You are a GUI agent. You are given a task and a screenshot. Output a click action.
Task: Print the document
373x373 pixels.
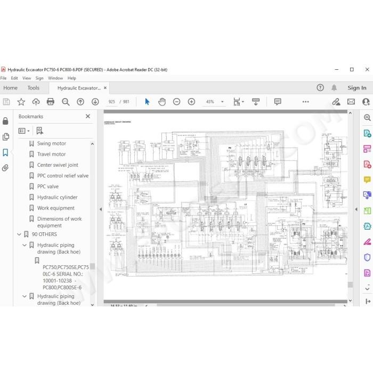(51, 102)
